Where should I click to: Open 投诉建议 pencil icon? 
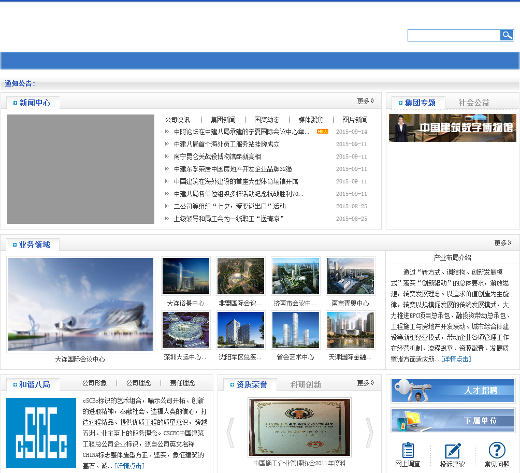[x=452, y=451]
